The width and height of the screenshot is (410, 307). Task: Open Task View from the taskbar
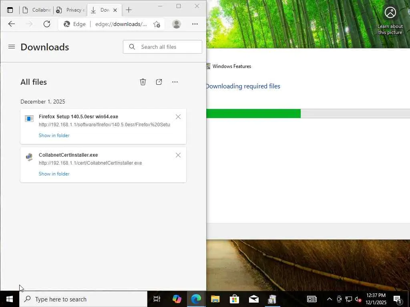[x=157, y=299]
